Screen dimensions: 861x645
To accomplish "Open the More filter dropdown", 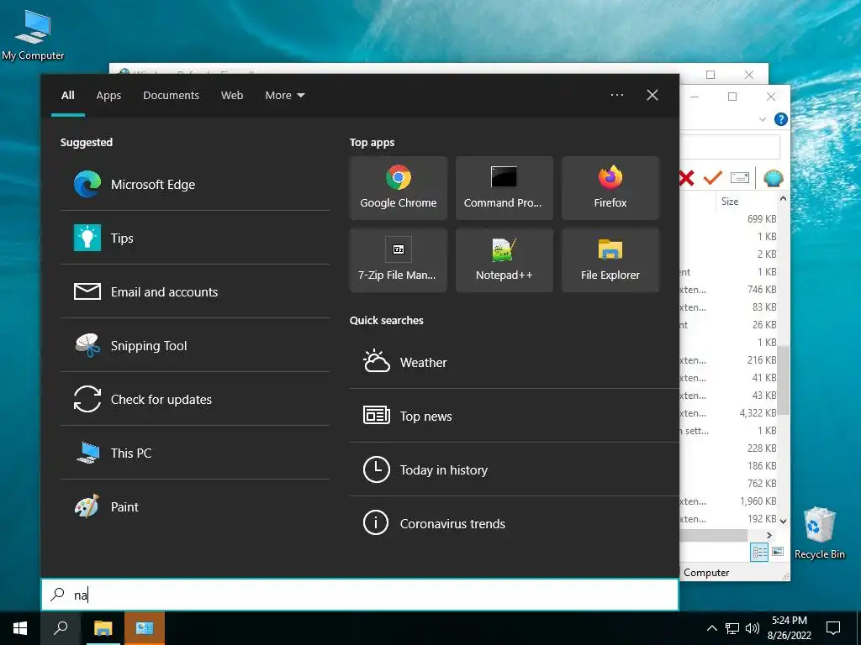I will click(284, 96).
